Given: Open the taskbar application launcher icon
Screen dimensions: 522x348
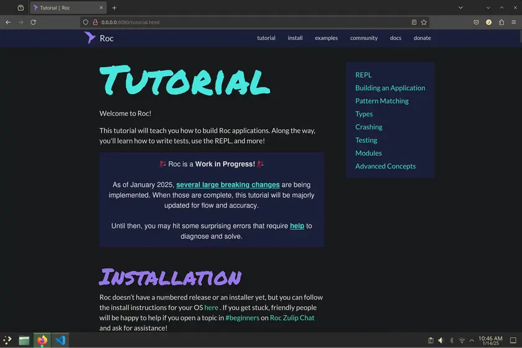Looking at the screenshot, I should 7,340.
